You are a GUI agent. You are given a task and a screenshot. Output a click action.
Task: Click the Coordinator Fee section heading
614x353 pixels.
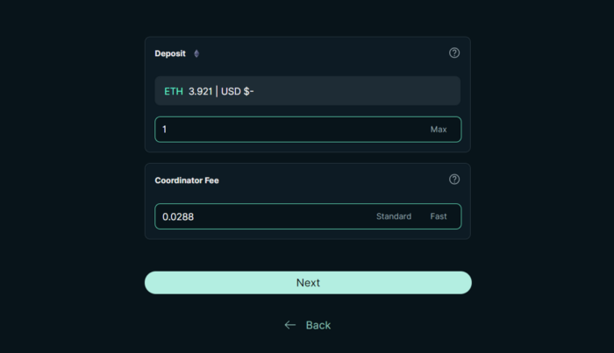pos(187,180)
